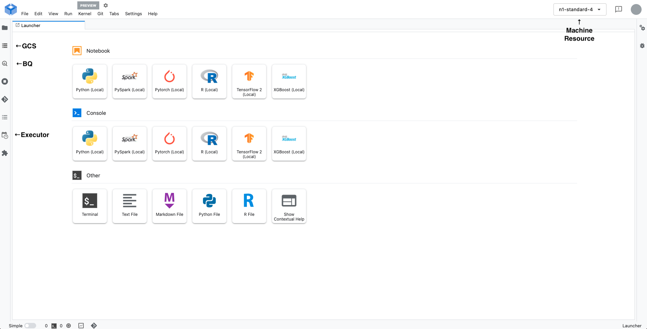The height and width of the screenshot is (329, 647).
Task: Open R (Local) console
Action: tap(209, 144)
